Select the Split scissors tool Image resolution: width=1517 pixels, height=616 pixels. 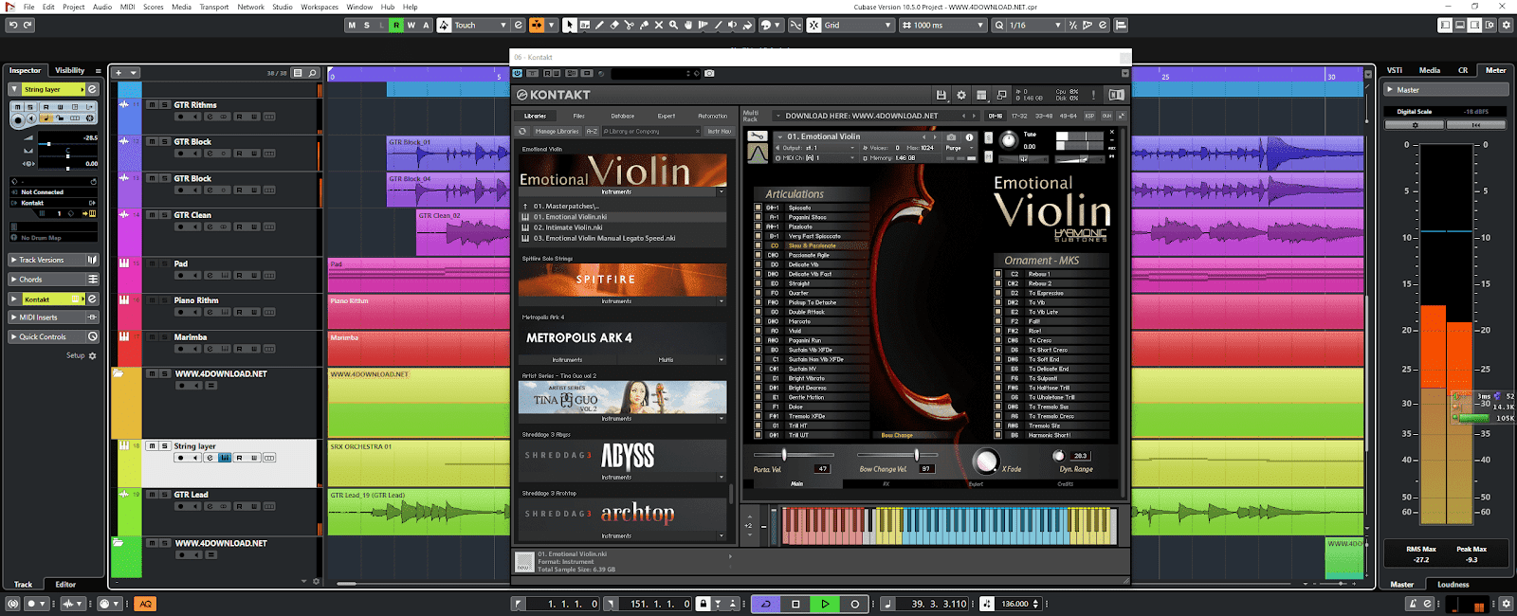click(x=630, y=25)
